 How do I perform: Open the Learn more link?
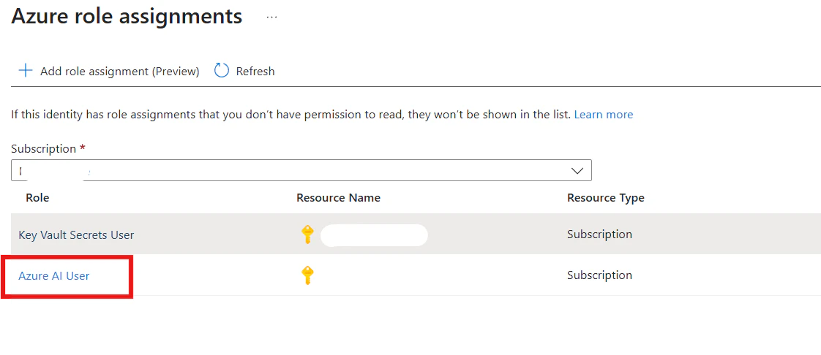(x=603, y=115)
